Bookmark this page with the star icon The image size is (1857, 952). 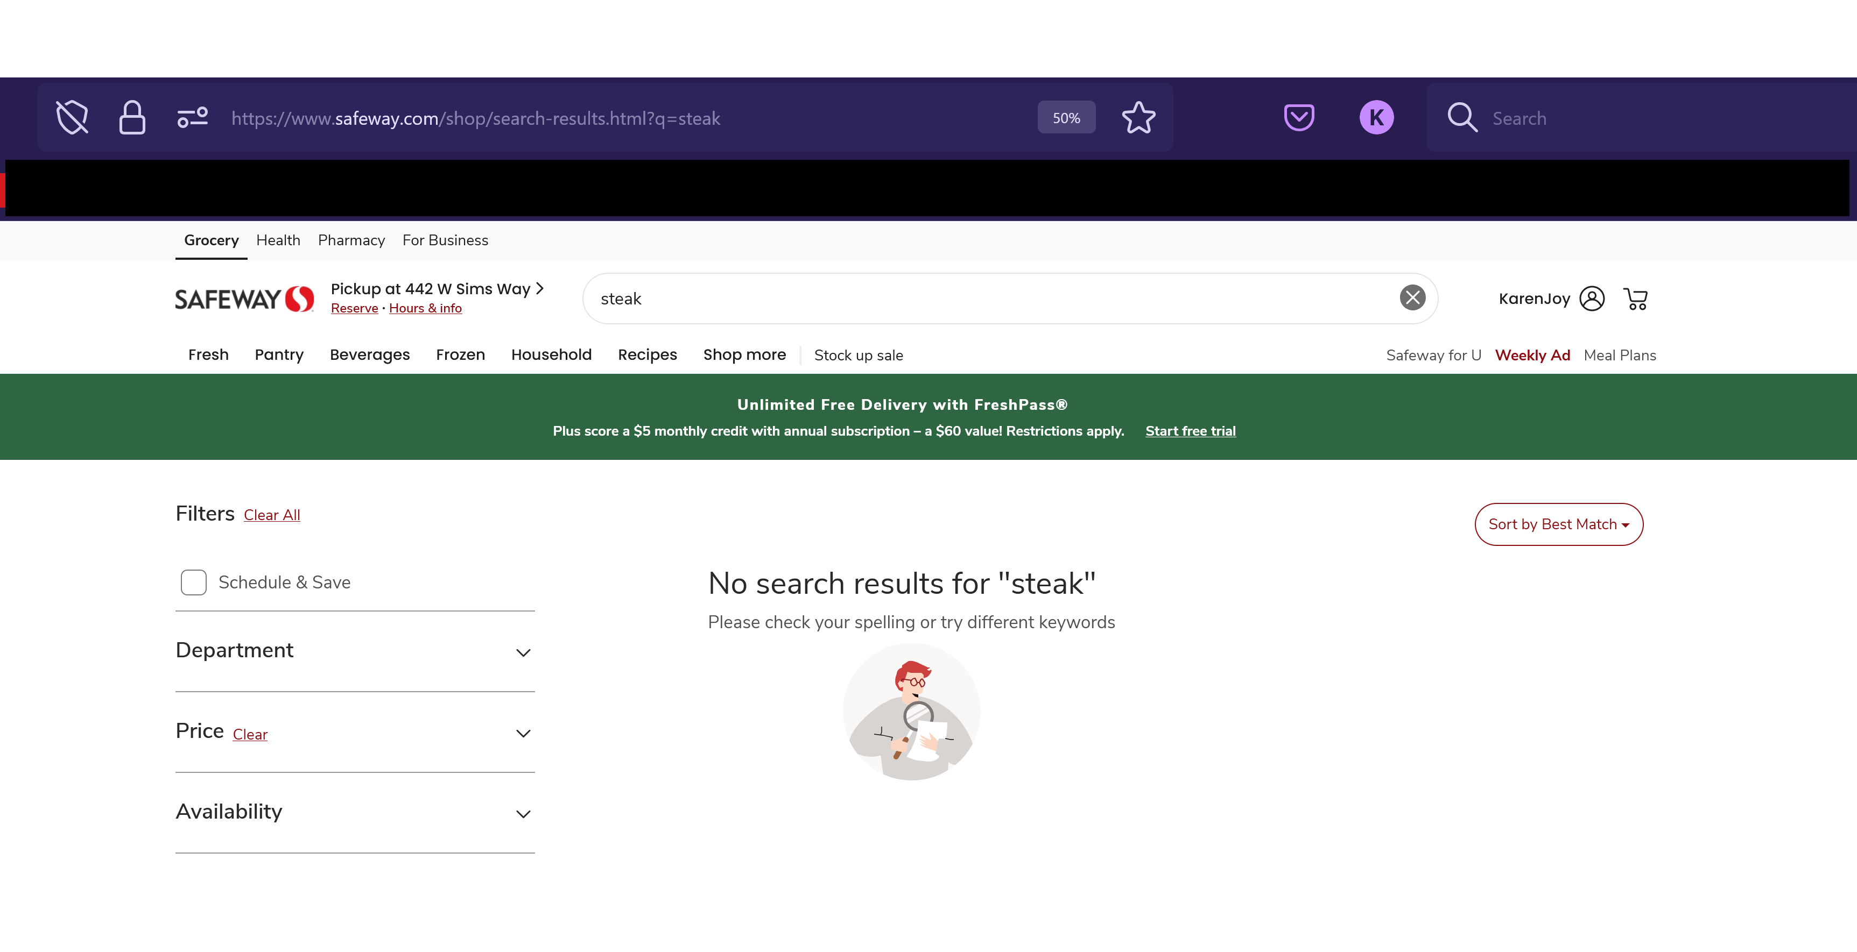coord(1138,117)
